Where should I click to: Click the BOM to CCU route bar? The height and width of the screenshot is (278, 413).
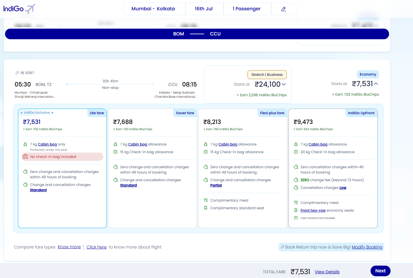(x=197, y=34)
